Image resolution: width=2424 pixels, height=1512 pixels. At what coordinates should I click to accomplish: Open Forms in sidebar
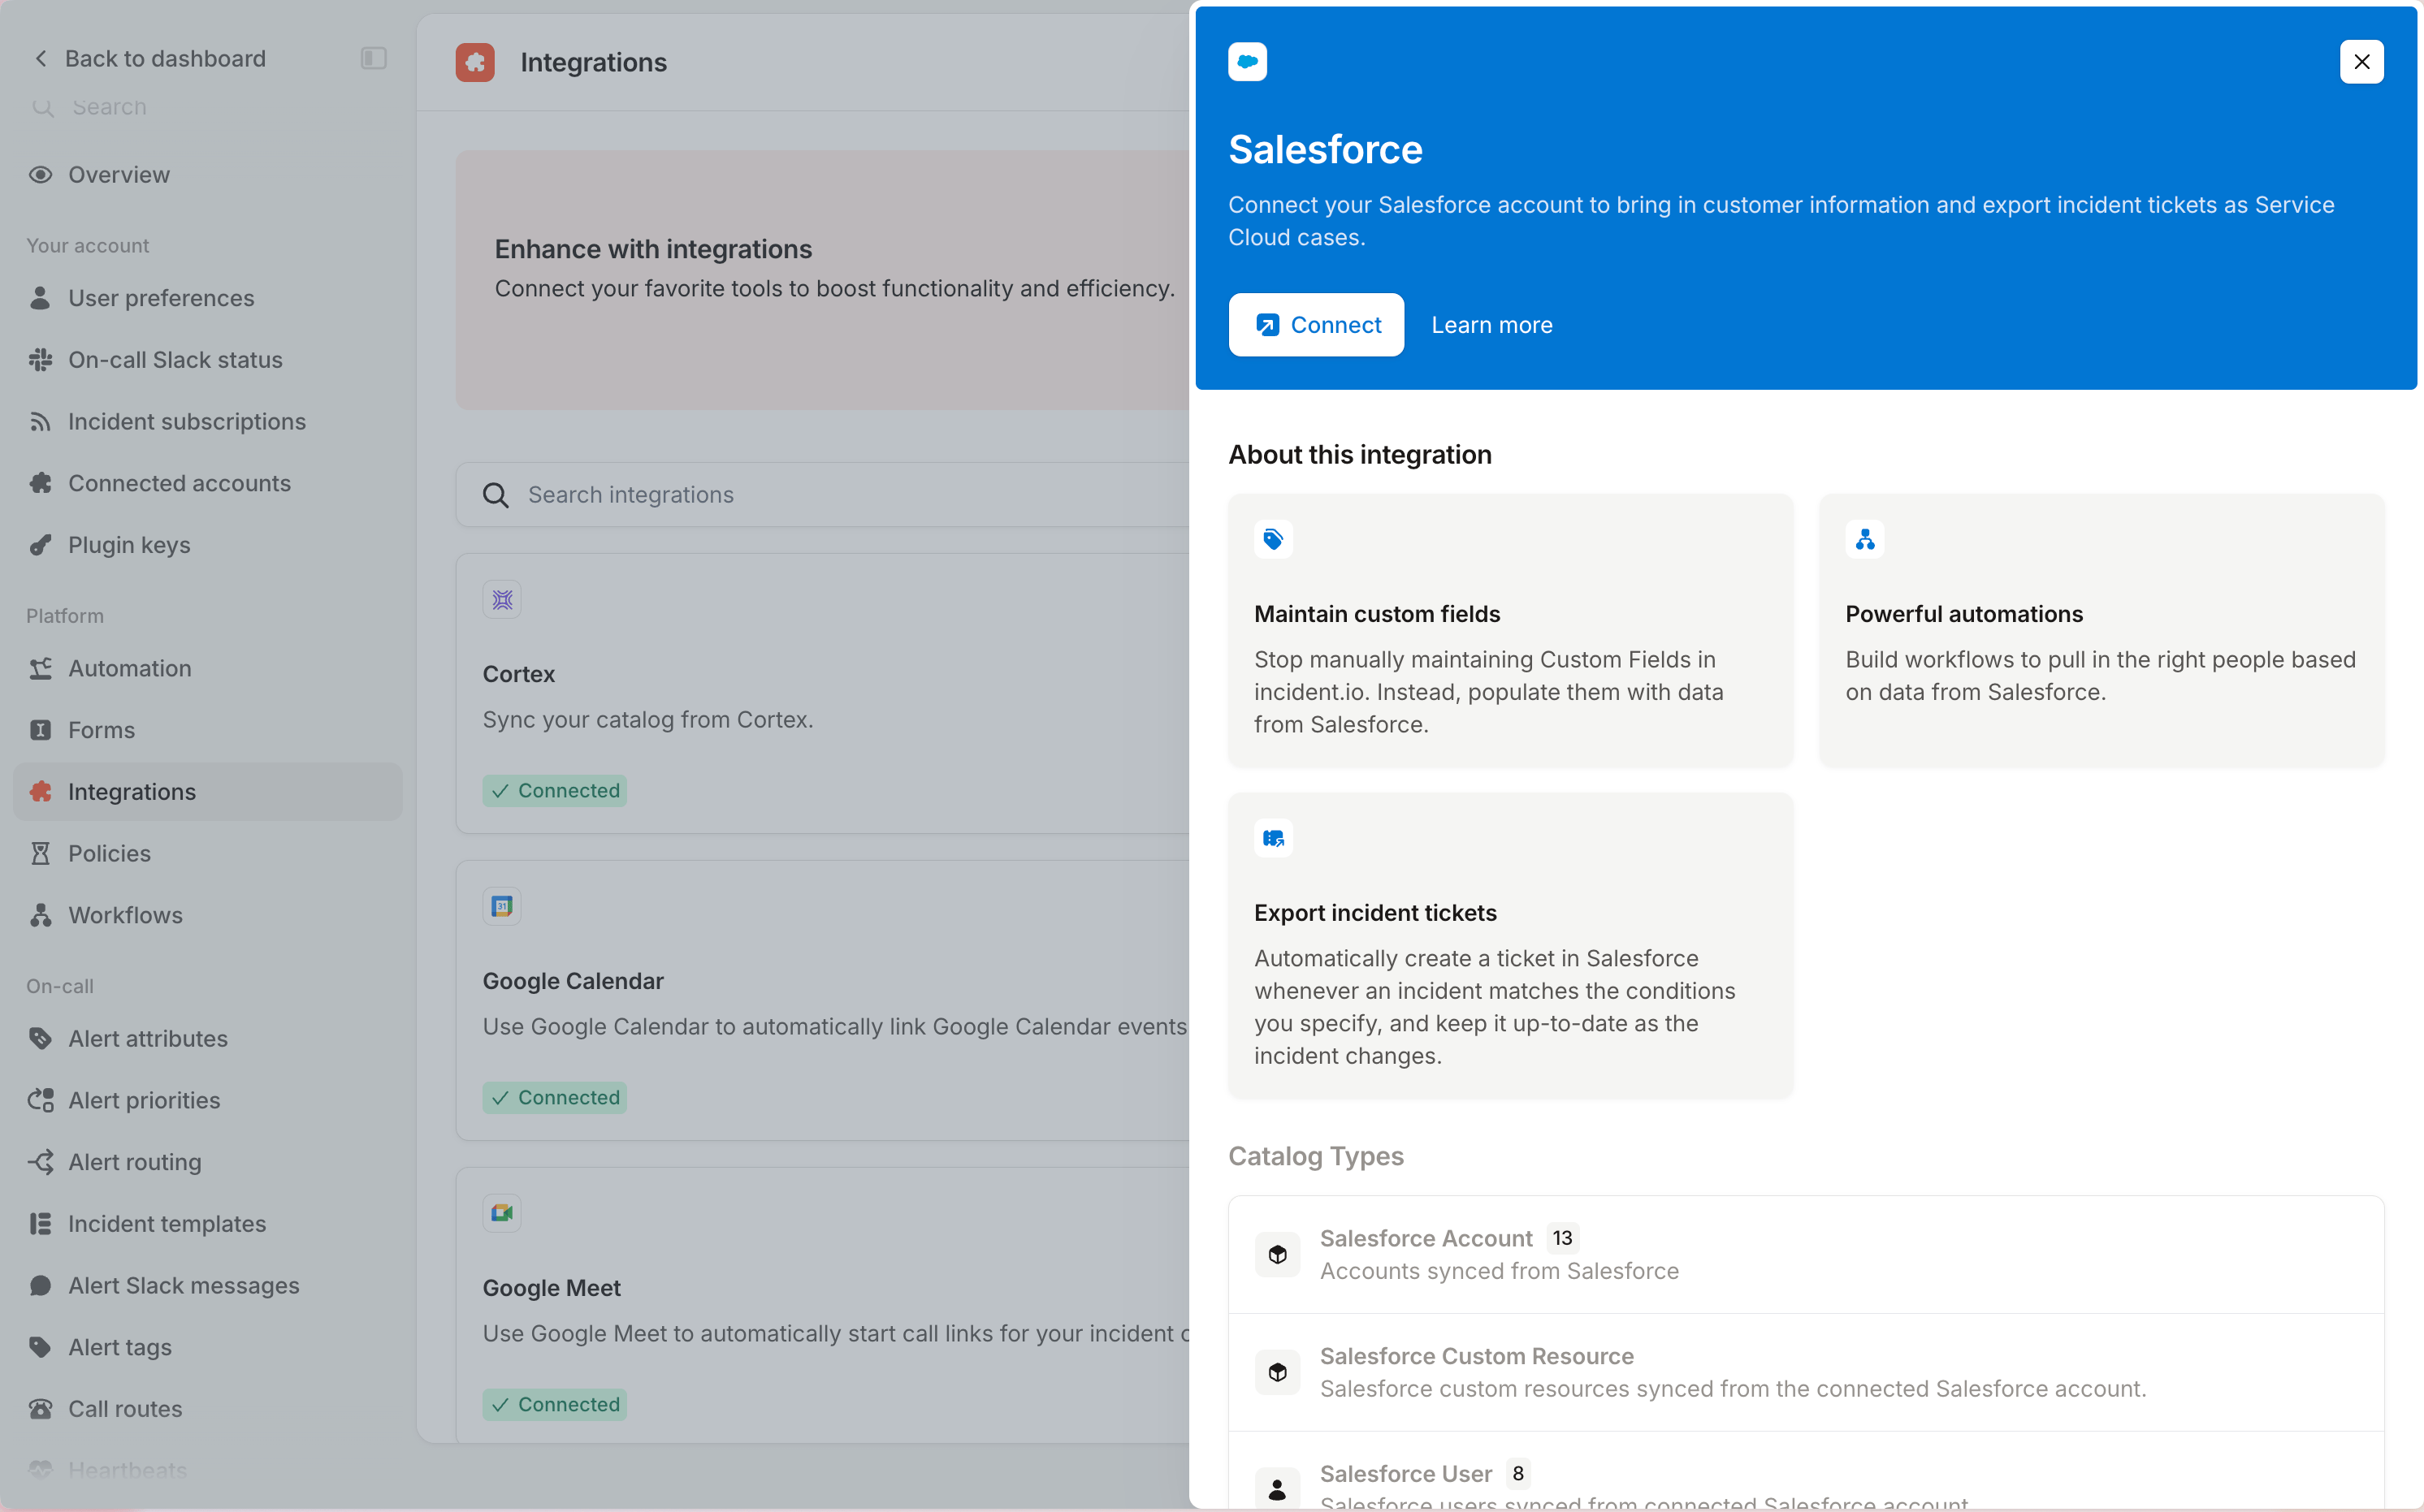click(x=207, y=730)
